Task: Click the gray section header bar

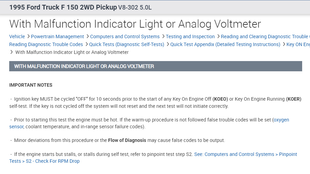Action: click(156, 66)
